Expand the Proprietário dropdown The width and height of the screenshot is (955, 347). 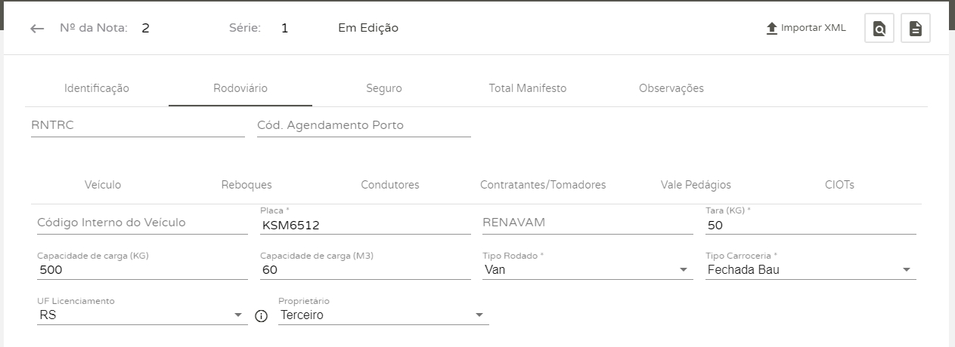(x=479, y=315)
